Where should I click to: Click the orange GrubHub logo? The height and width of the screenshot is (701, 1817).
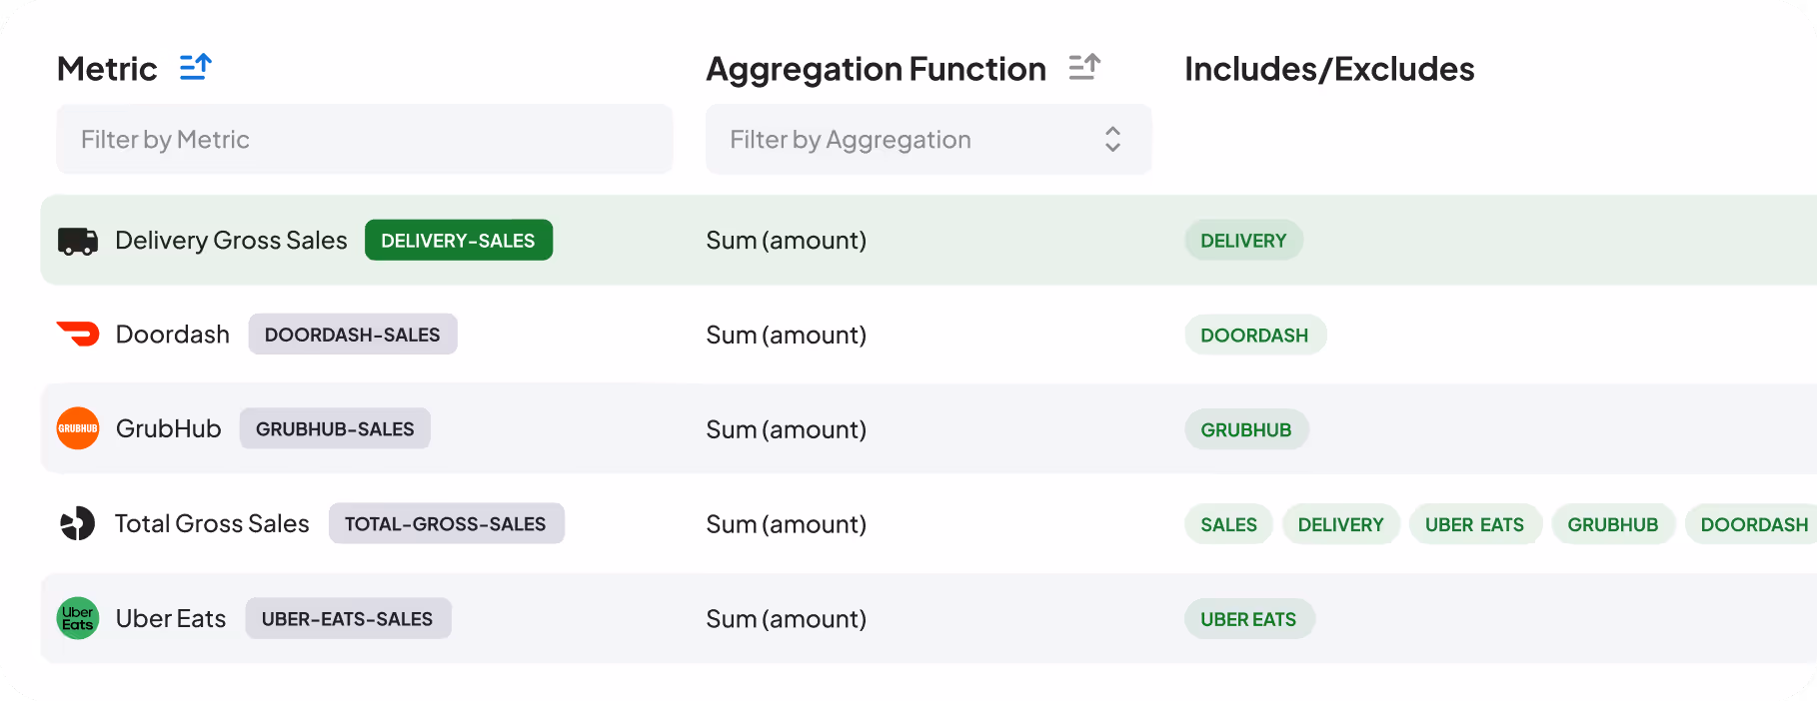click(78, 428)
